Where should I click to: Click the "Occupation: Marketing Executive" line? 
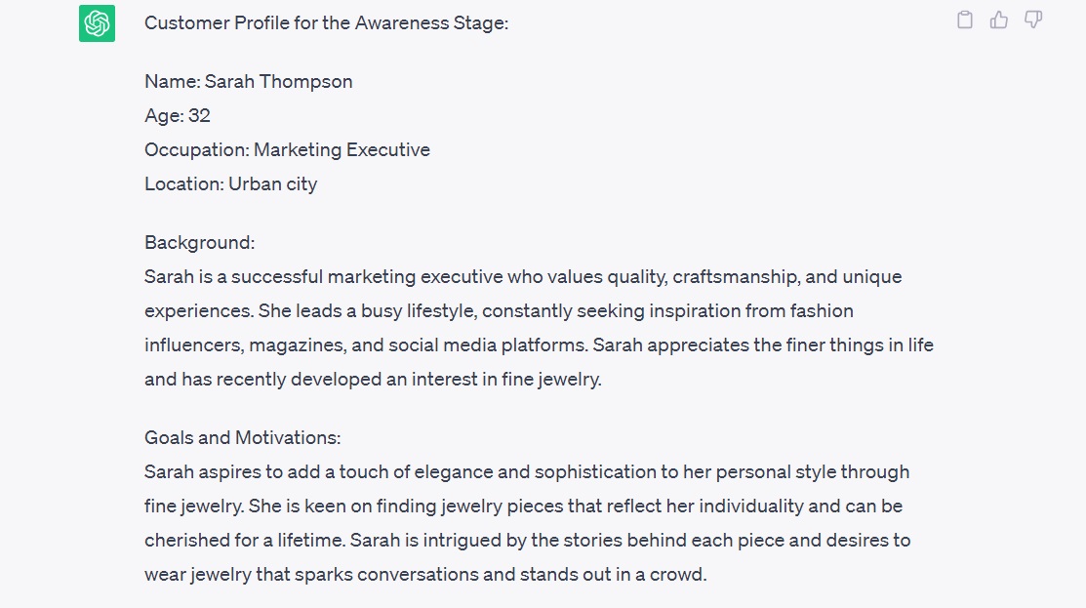(287, 150)
